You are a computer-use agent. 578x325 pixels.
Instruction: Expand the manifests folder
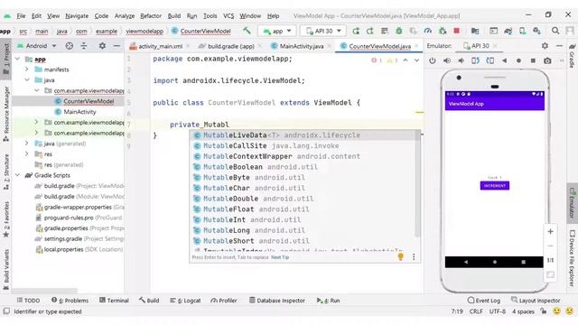pyautogui.click(x=26, y=70)
